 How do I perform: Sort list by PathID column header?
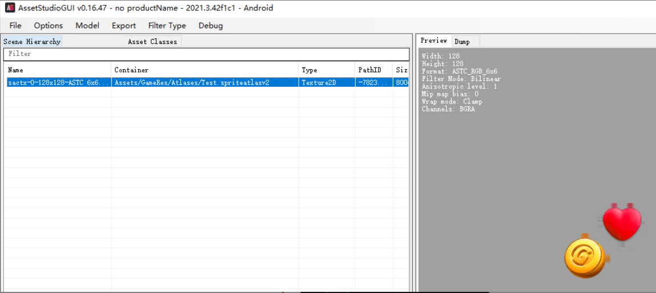[x=373, y=70]
